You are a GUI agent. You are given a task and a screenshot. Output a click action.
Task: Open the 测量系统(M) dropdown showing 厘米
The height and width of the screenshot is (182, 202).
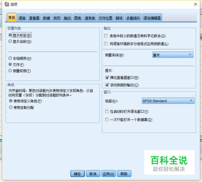pos(173,55)
